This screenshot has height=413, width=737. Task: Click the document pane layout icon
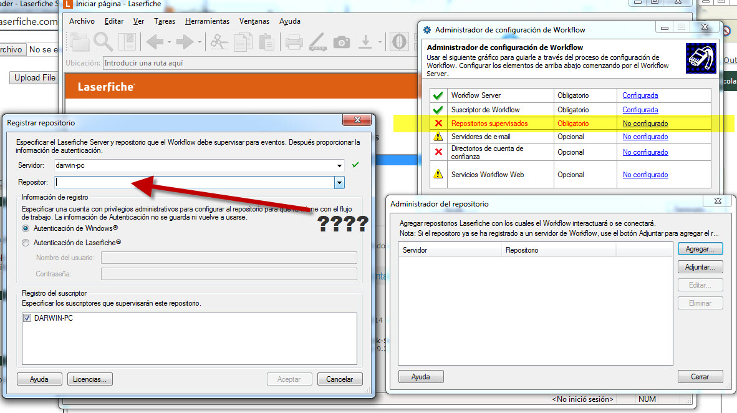point(127,42)
